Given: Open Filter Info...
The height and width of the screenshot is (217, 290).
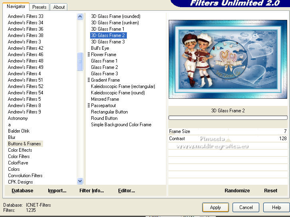Looking at the screenshot, I should coord(92,191).
